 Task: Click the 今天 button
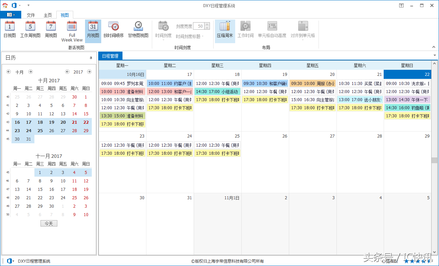(x=49, y=224)
